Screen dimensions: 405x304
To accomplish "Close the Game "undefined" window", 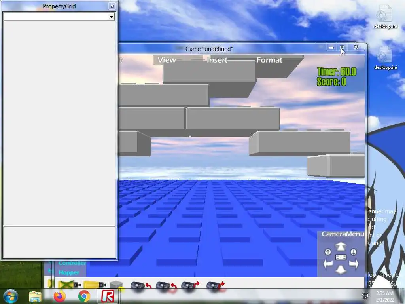I will [x=356, y=47].
